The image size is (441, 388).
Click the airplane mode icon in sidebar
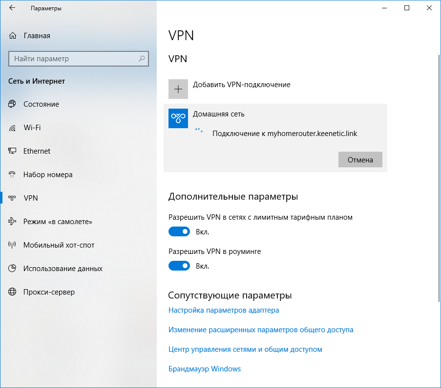pos(13,222)
